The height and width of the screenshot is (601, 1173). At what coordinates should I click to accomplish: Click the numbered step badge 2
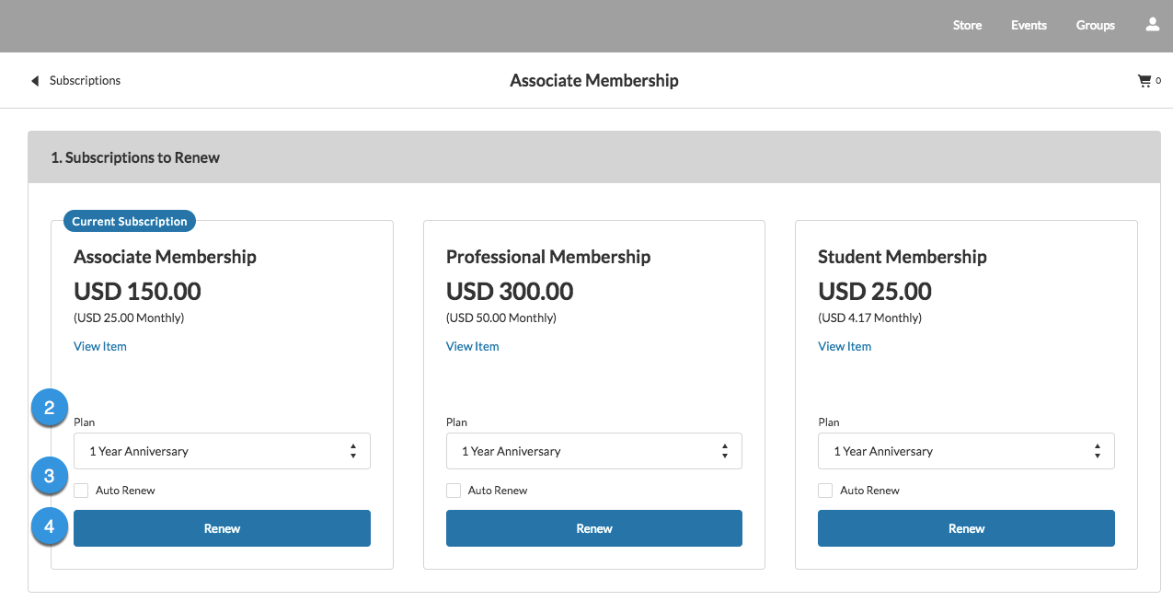click(x=49, y=408)
